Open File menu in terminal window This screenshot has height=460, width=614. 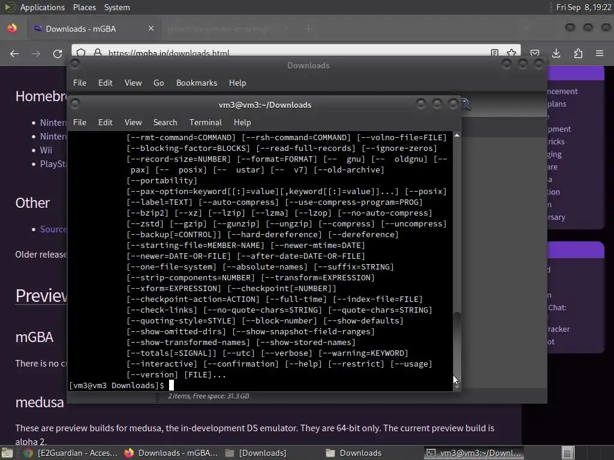click(80, 122)
